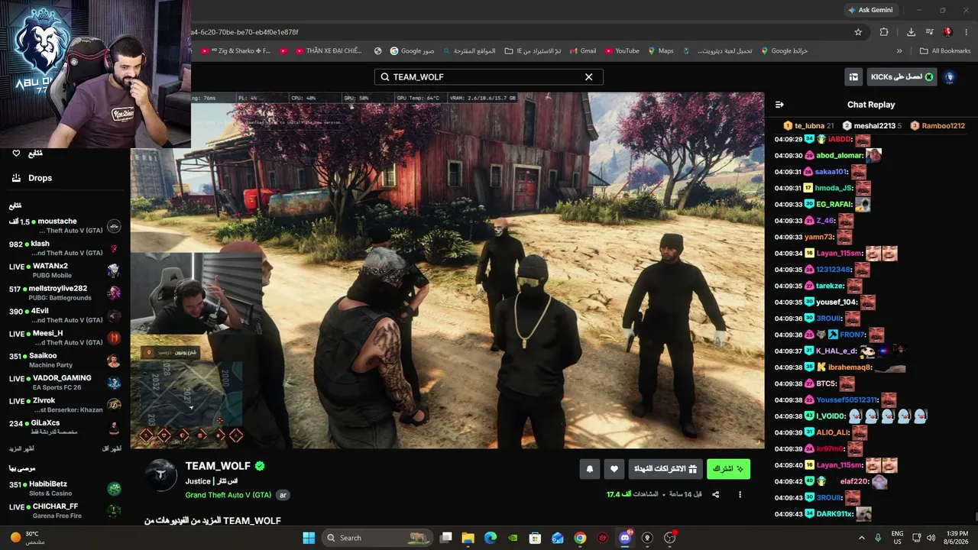
Task: Open meshal2213 in the gifter leaderboard
Action: click(872, 126)
